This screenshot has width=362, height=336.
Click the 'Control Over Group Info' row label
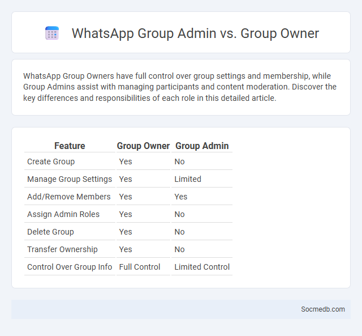pyautogui.click(x=70, y=267)
